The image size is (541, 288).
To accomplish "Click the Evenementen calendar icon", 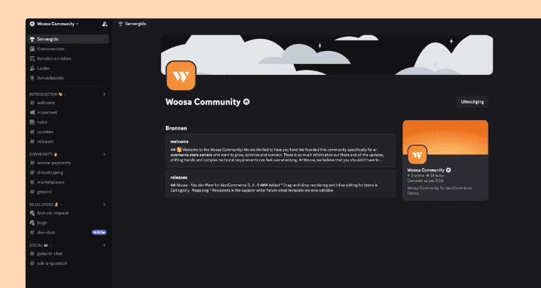I will tap(32, 49).
